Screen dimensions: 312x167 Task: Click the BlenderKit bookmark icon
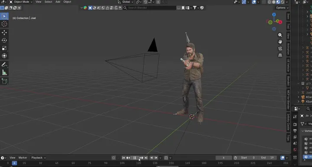[x=183, y=8]
